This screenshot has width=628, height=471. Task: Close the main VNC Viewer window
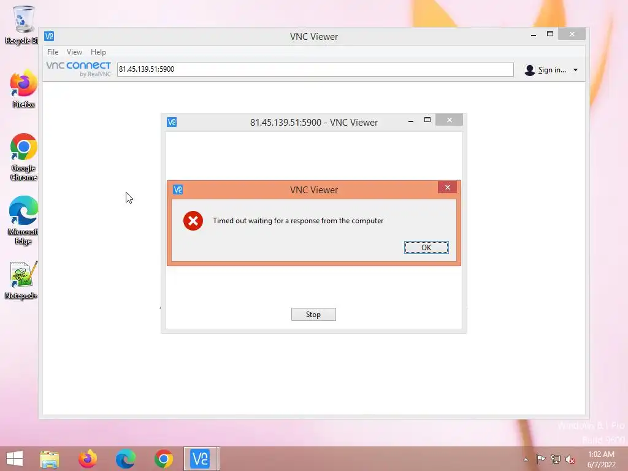pyautogui.click(x=572, y=34)
